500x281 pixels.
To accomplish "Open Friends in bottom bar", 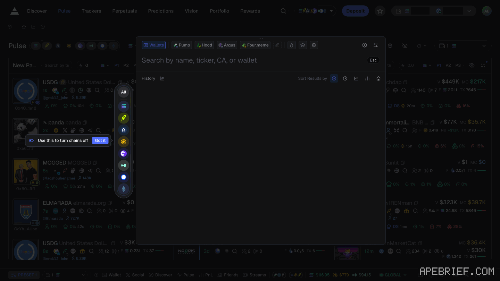I will point(228,275).
